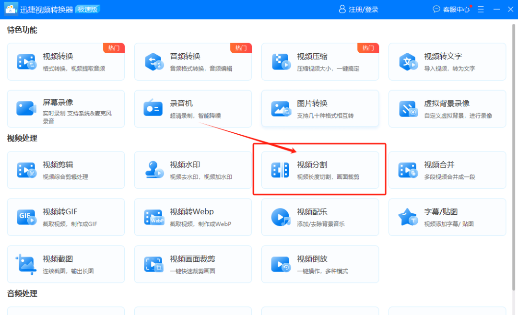The image size is (518, 315).
Task: Click the 音频处理 section heading
Action: pos(22,293)
